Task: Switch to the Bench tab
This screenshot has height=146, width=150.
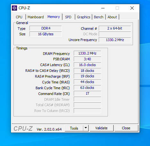Action: coord(99,17)
